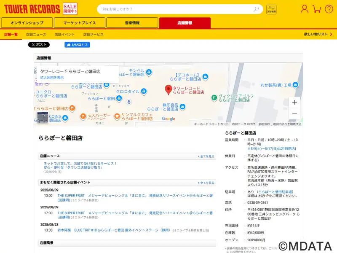Click the ユニクロ map label
This screenshot has height=253, width=337.
pos(51,94)
